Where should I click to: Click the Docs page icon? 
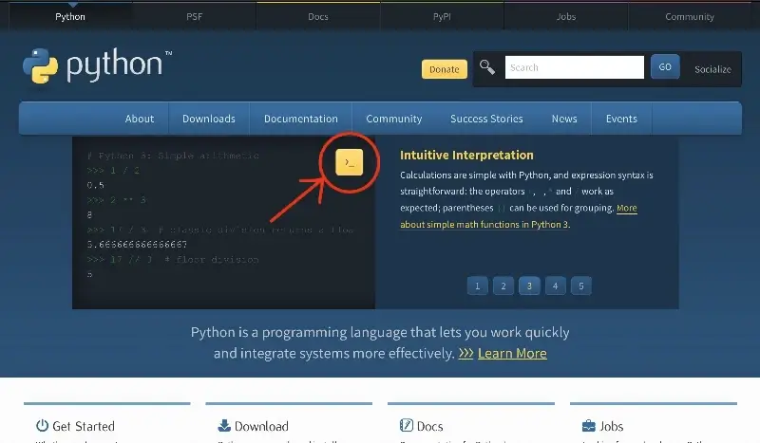[x=407, y=426]
